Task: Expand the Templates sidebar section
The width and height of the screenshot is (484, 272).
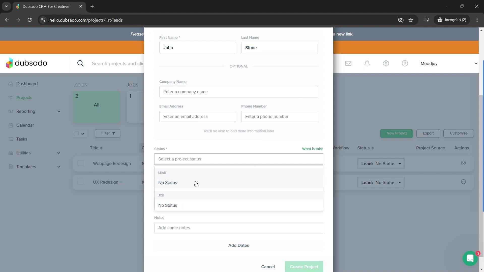Action: (x=59, y=167)
